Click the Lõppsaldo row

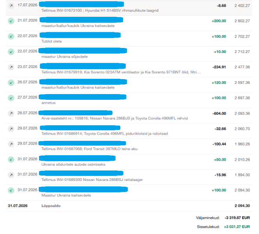point(129,206)
